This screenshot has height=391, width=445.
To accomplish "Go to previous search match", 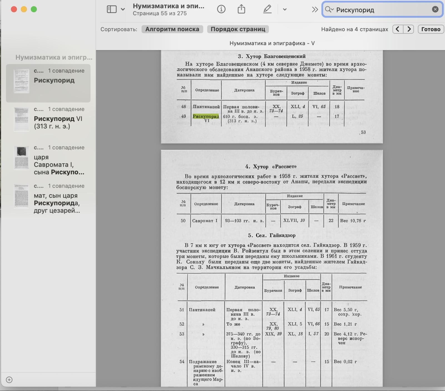I will (398, 29).
